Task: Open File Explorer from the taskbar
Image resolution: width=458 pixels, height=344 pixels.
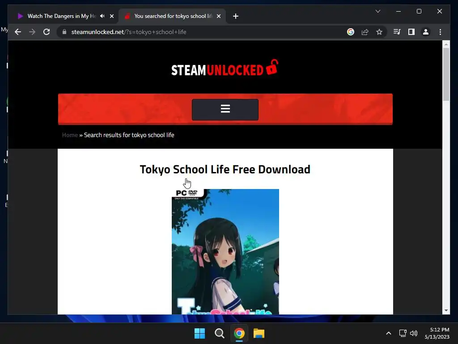Action: (x=259, y=333)
